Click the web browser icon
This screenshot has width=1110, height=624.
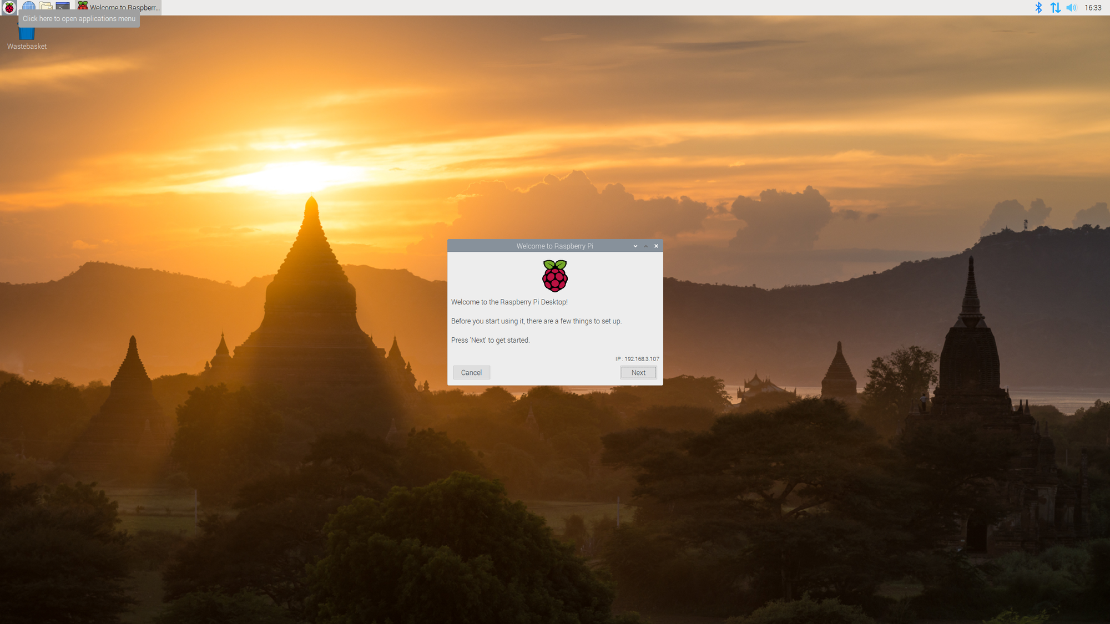(x=27, y=7)
